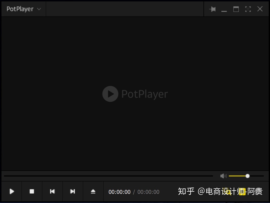The image size is (270, 203).
Task: Start playback with the Play button
Action: coord(12,191)
